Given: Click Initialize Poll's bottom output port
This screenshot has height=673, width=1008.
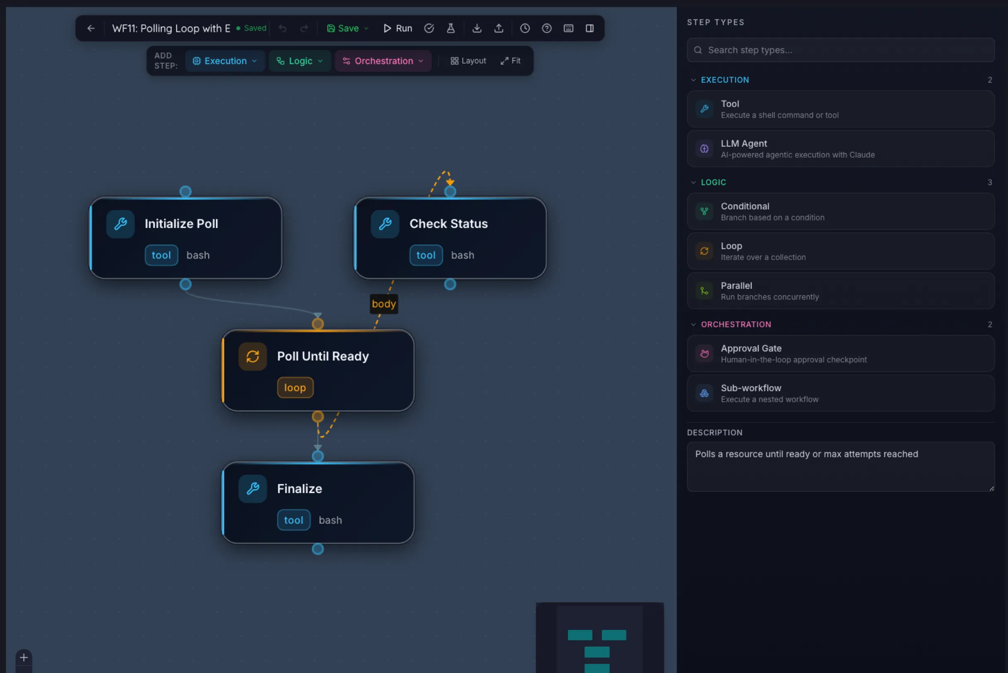Looking at the screenshot, I should pos(185,285).
